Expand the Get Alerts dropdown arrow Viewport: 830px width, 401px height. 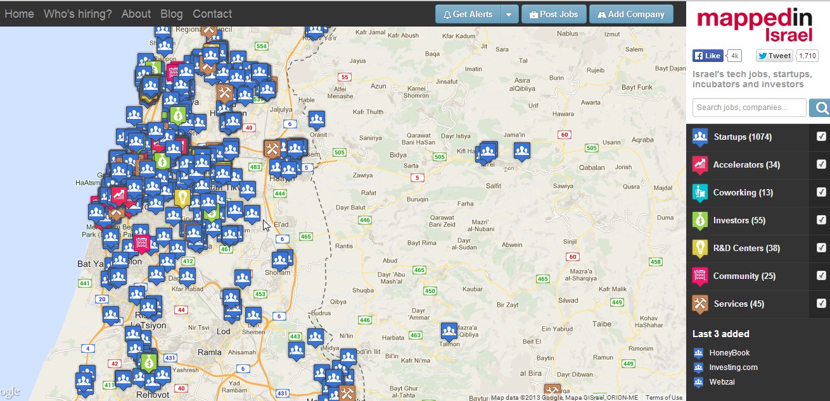[x=509, y=14]
